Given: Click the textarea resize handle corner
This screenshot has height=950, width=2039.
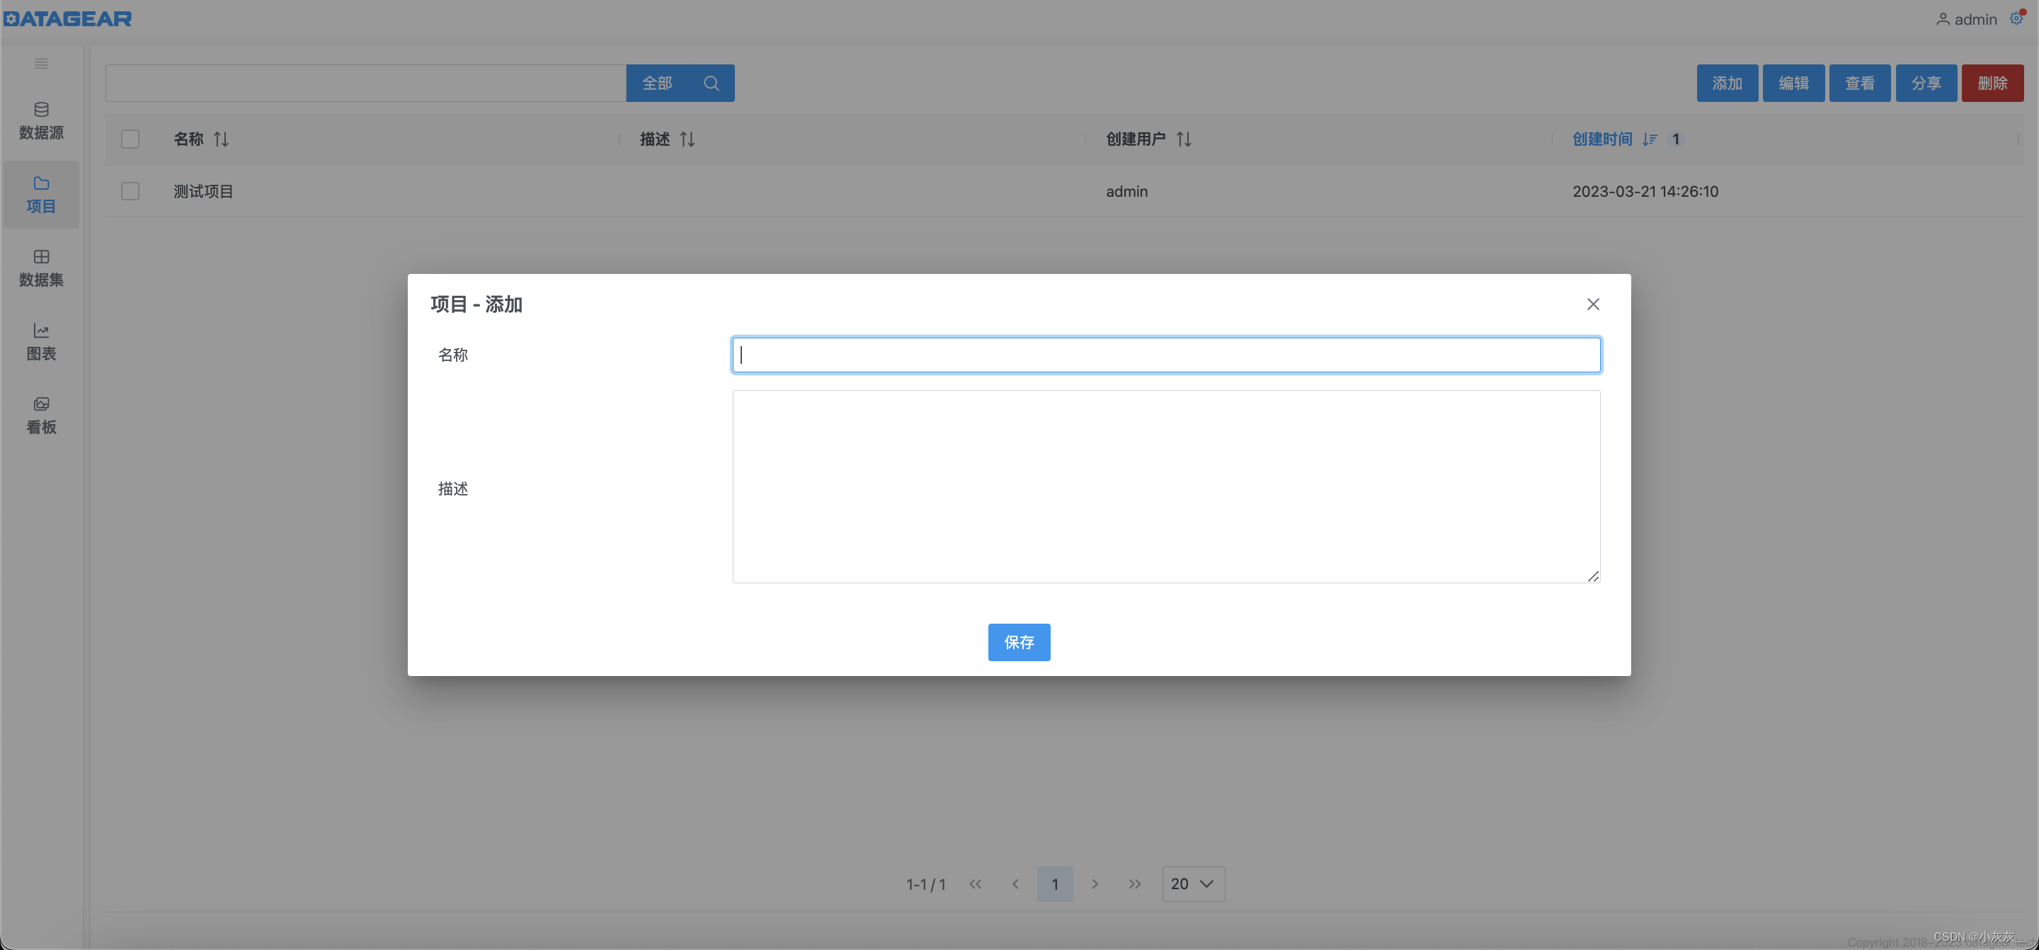Looking at the screenshot, I should click(1594, 576).
